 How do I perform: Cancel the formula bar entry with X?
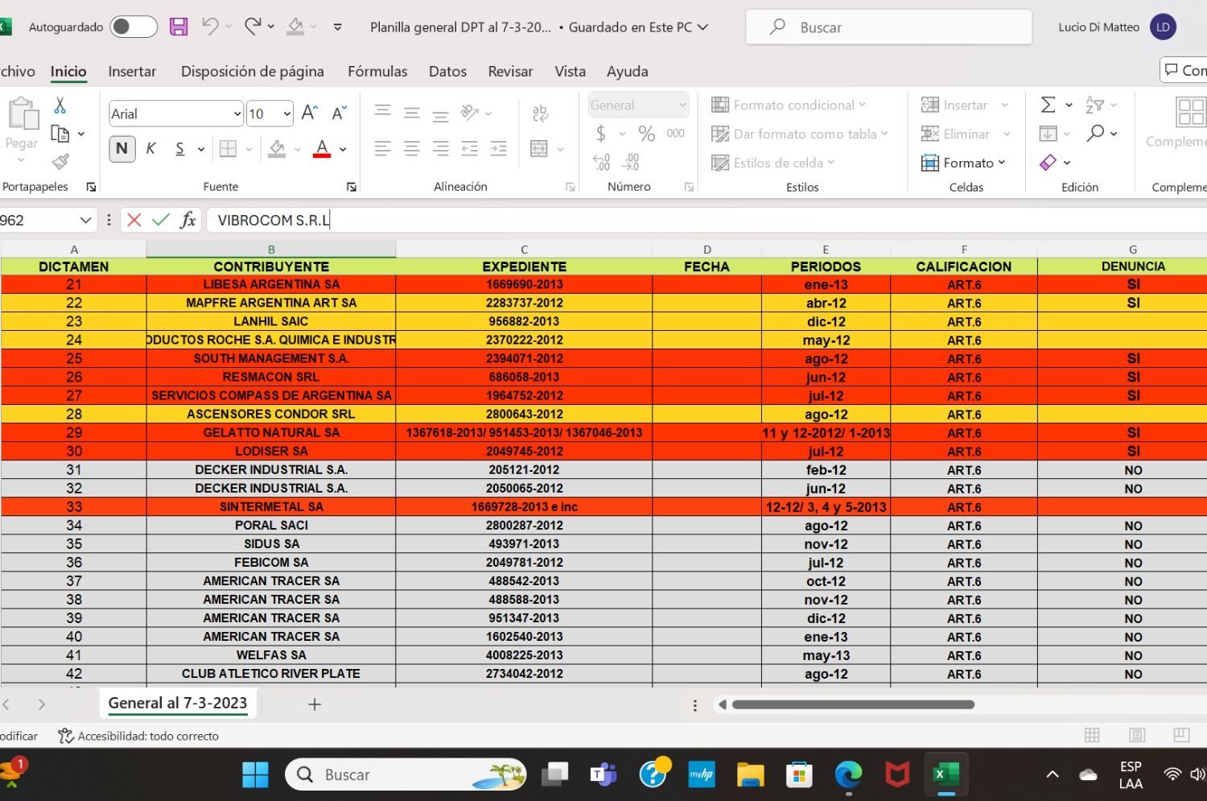(134, 220)
